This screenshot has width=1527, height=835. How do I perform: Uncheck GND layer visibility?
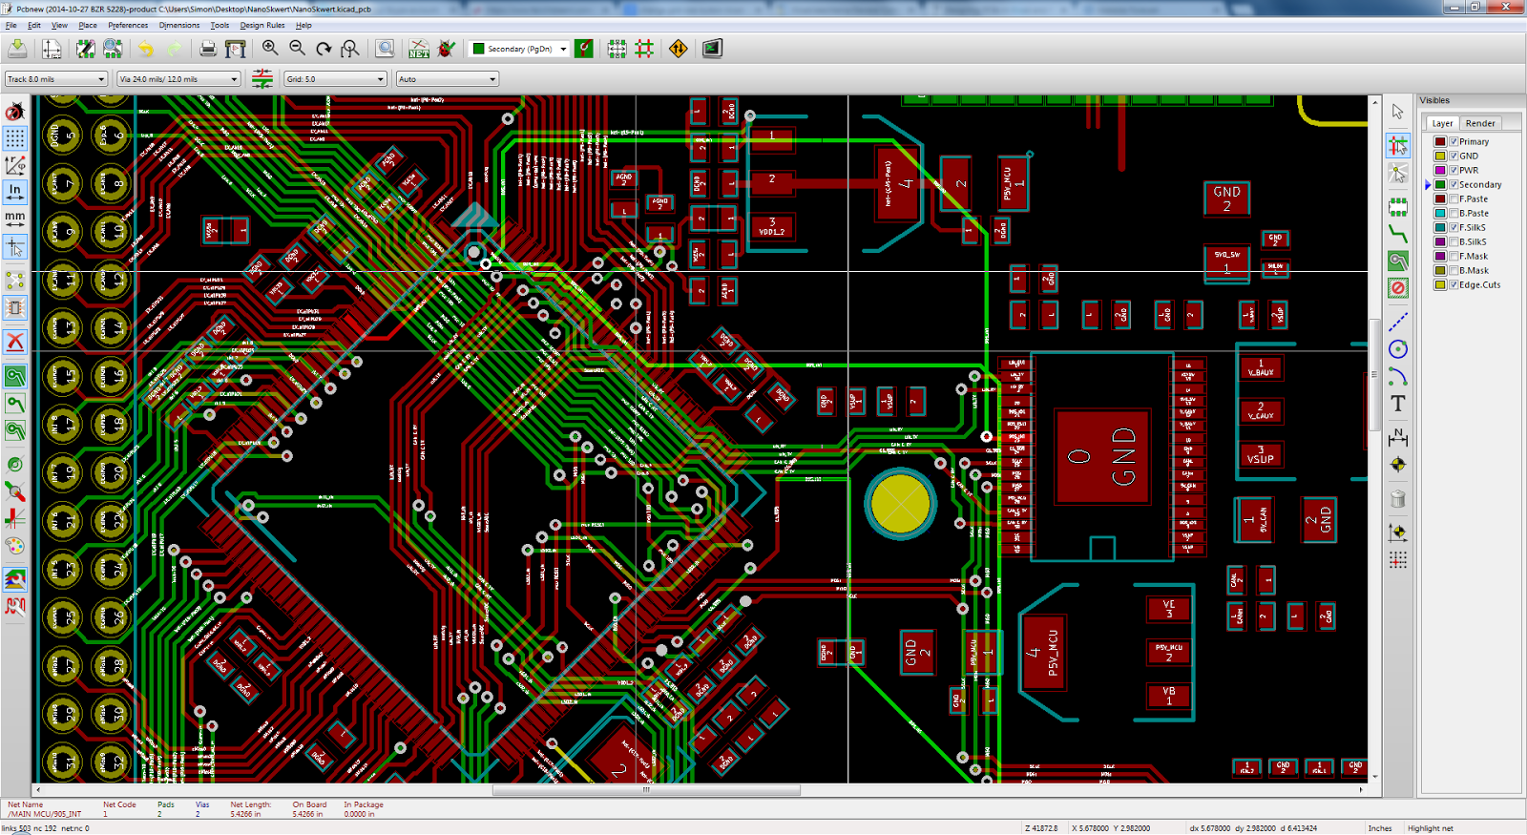[1454, 156]
